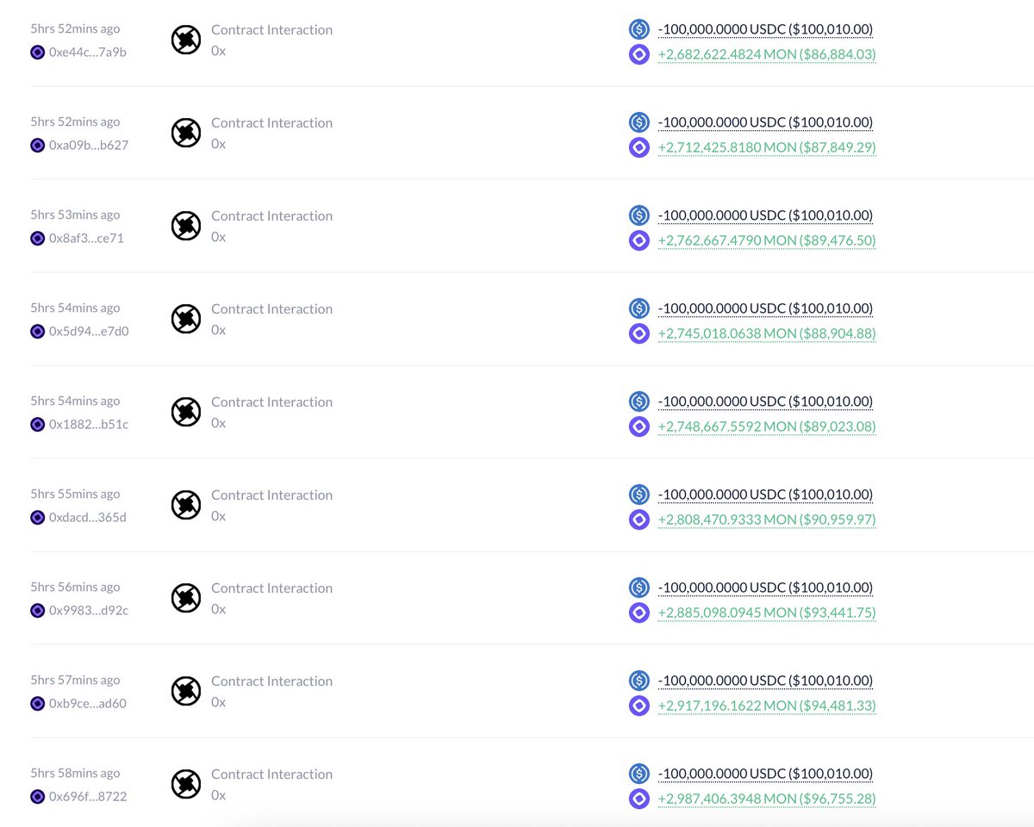Click the chain icon beside 0x696f...8722

pyautogui.click(x=37, y=796)
